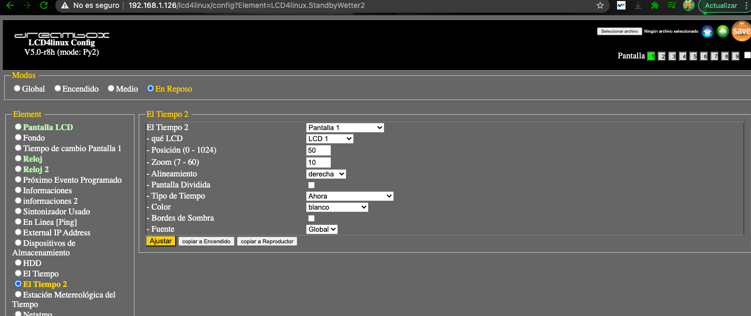751x316 pixels.
Task: Enable the Pantalla Dividida checkbox
Action: (311, 185)
